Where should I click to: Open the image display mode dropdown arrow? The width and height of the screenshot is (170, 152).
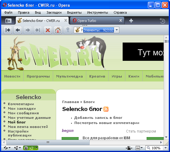(x=141, y=148)
